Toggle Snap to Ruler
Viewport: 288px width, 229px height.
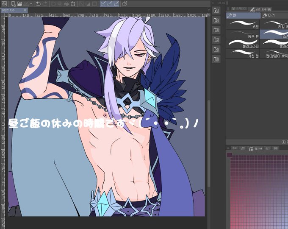click(103, 4)
